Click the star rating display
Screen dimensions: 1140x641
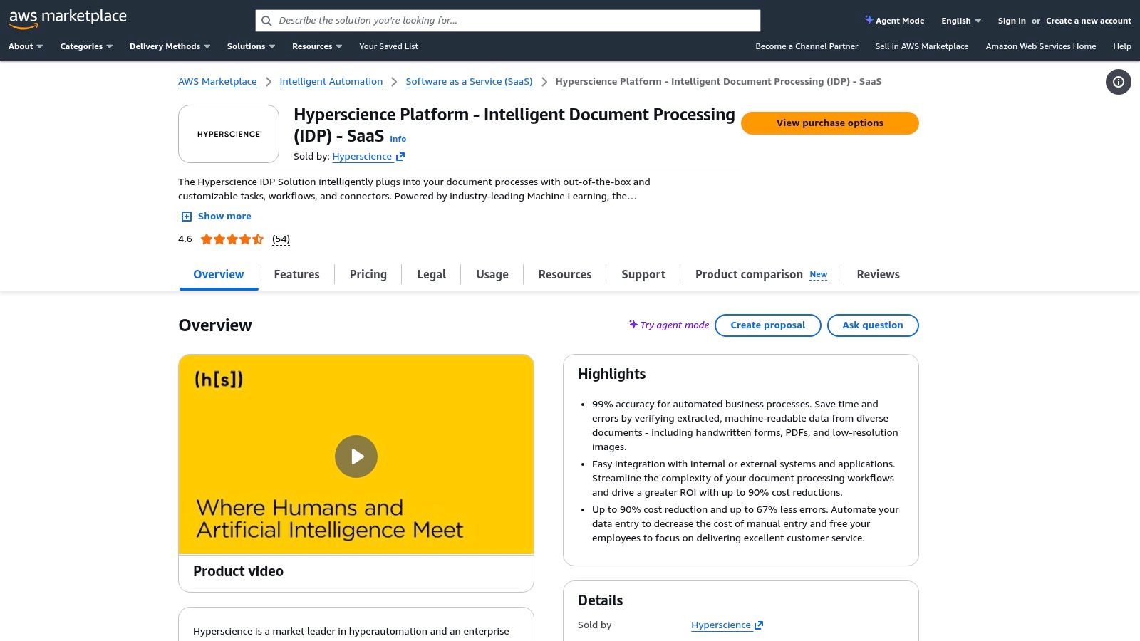[232, 239]
